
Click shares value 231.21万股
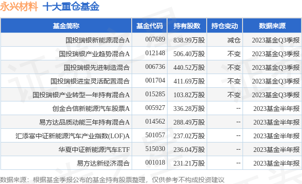[189, 163]
